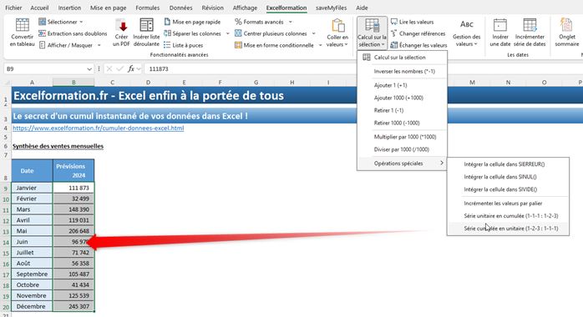Select cell with Février value 32 499

coord(74,199)
